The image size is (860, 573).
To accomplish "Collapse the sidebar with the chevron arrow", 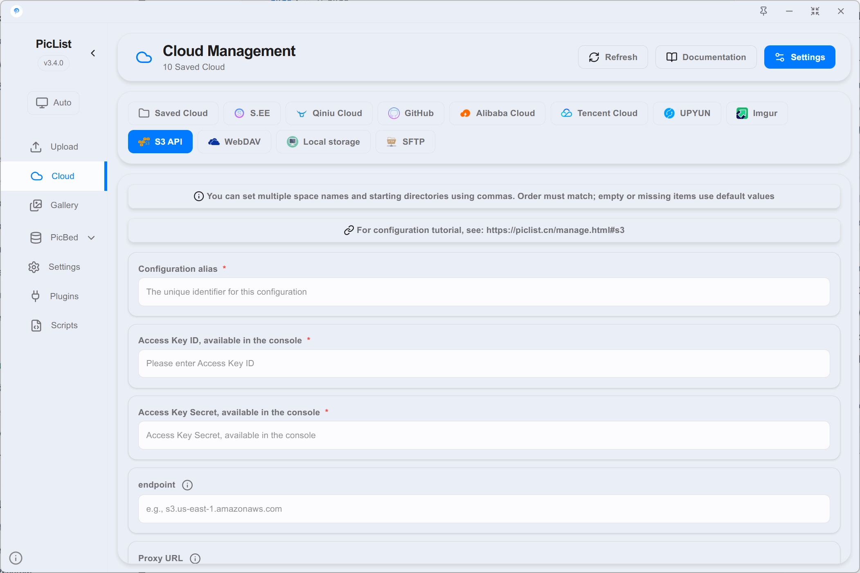I will pos(93,53).
